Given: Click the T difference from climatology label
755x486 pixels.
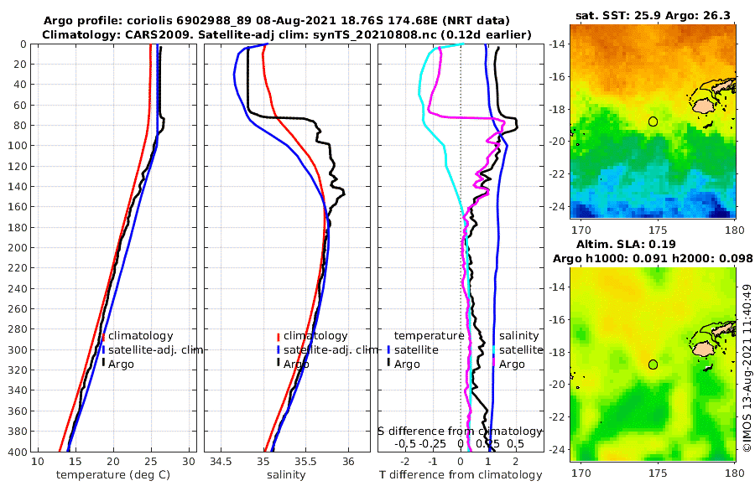Looking at the screenshot, I should [461, 475].
